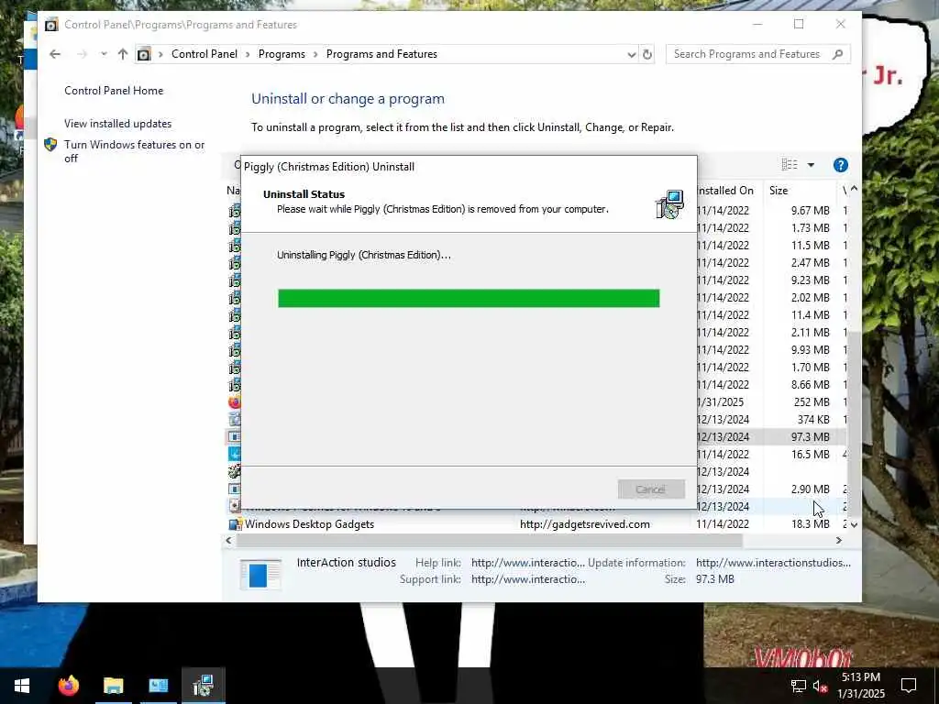Click the Cancel button in uninstall dialog
The image size is (939, 704).
point(651,489)
